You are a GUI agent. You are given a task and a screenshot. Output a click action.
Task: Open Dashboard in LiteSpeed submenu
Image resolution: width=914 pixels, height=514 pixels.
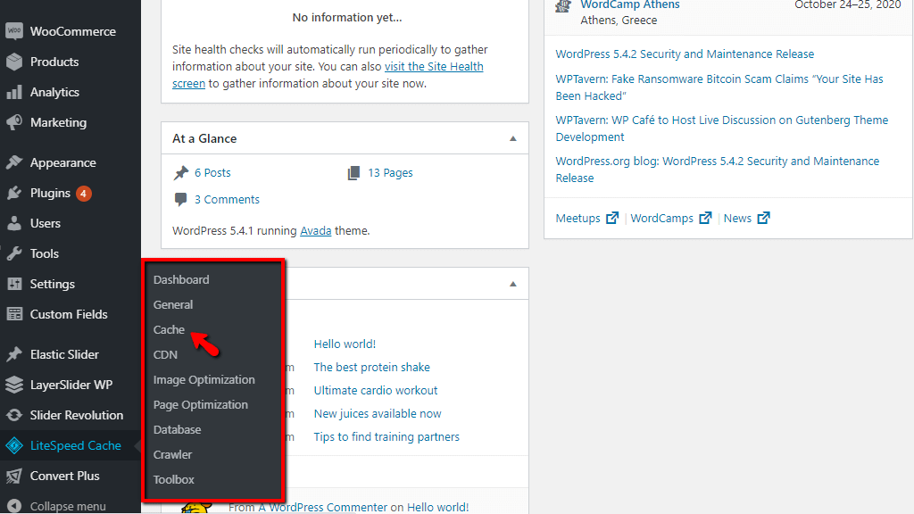tap(181, 279)
